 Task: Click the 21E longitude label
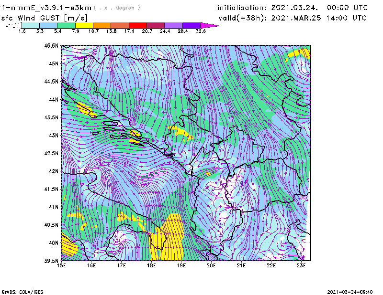click(241, 265)
